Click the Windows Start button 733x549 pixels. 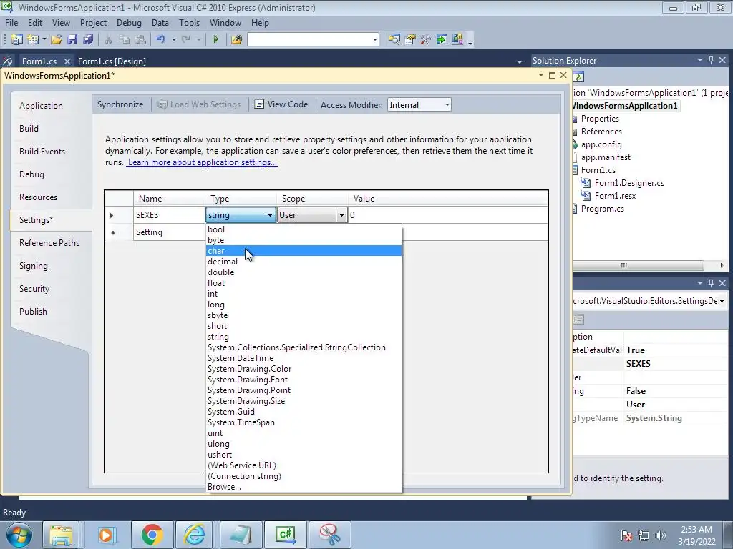click(19, 535)
